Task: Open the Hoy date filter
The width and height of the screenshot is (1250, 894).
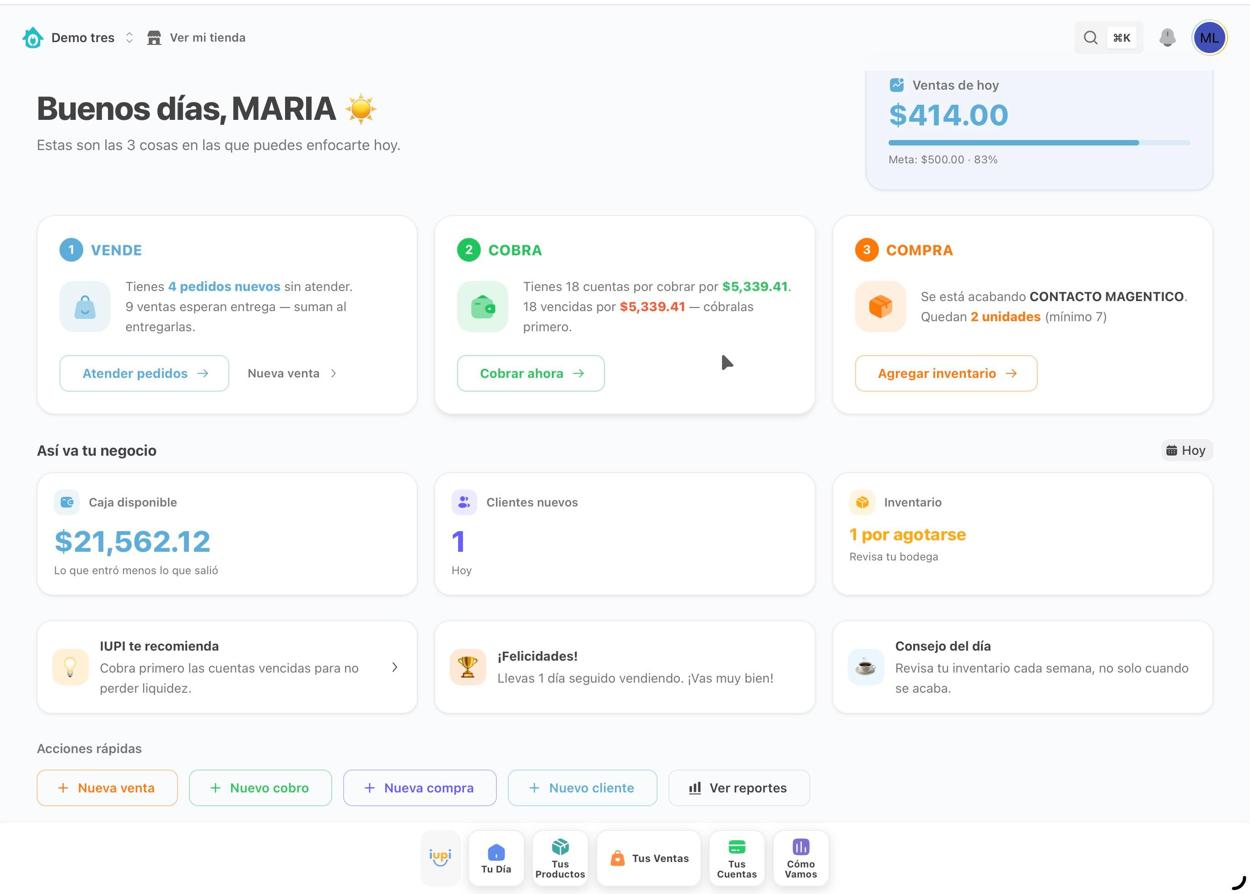Action: pos(1187,450)
